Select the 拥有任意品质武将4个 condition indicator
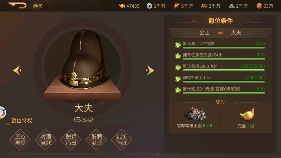Viewport: 281px width, 158px height. pos(178,56)
